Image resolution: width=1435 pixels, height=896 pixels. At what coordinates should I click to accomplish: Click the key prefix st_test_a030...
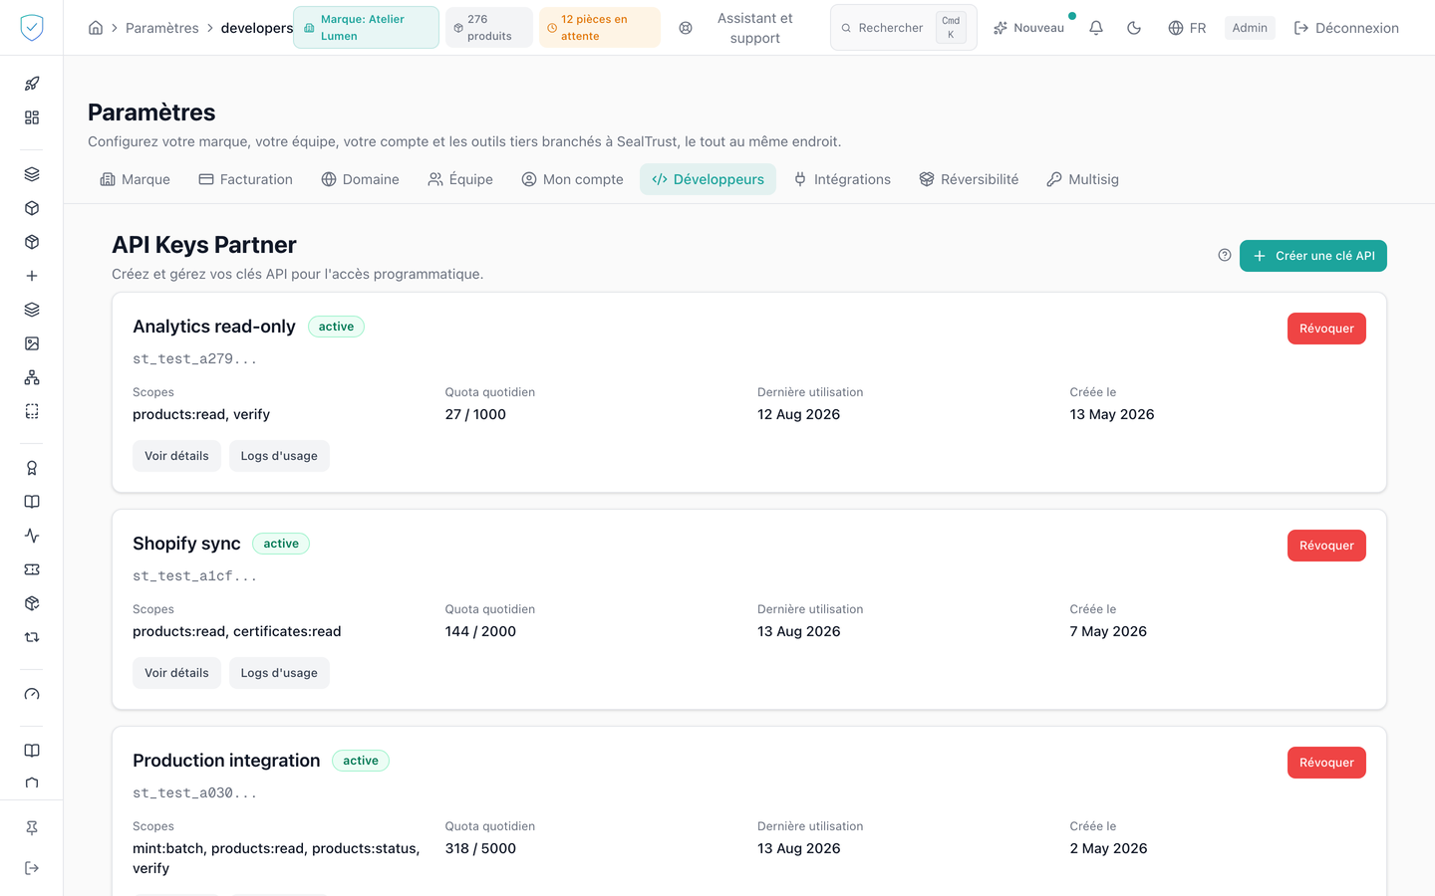pos(195,792)
